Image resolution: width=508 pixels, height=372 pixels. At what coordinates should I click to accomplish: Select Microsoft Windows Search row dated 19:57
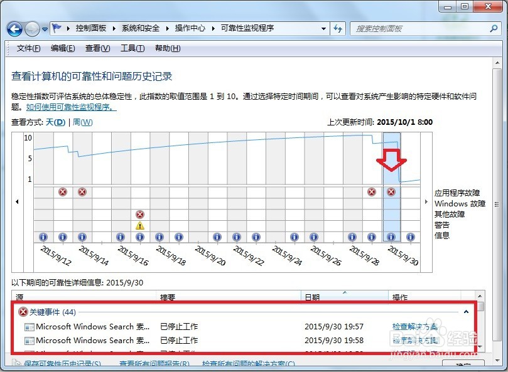pos(243,327)
